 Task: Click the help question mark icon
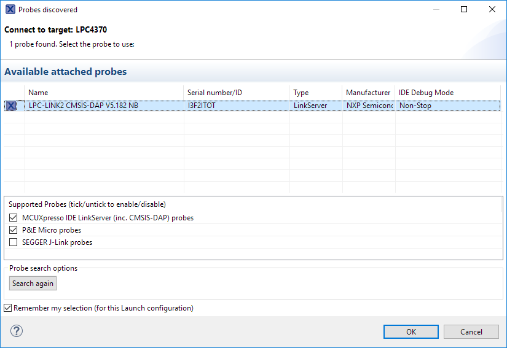17,331
